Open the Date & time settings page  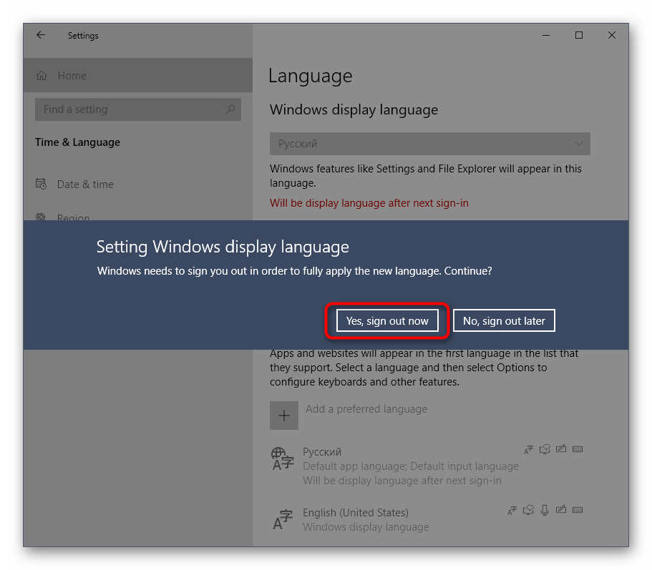[137, 184]
